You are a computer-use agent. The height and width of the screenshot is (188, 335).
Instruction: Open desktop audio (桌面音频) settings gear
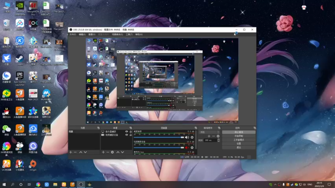click(x=192, y=137)
